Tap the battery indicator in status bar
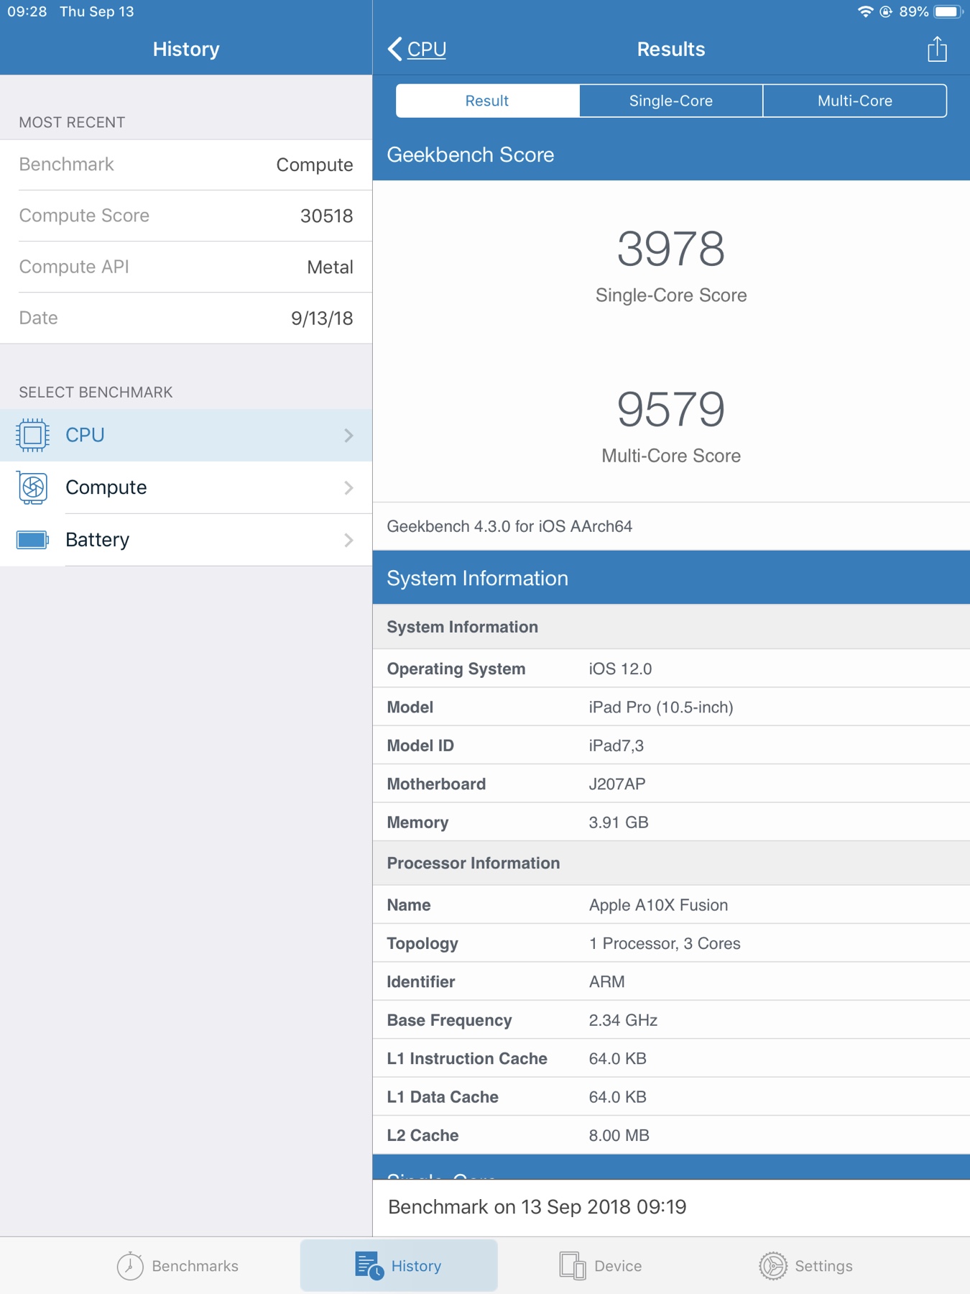This screenshot has height=1294, width=970. tap(948, 12)
